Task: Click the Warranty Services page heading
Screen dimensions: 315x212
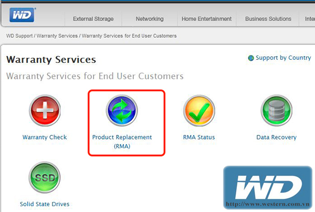Action: (x=51, y=60)
